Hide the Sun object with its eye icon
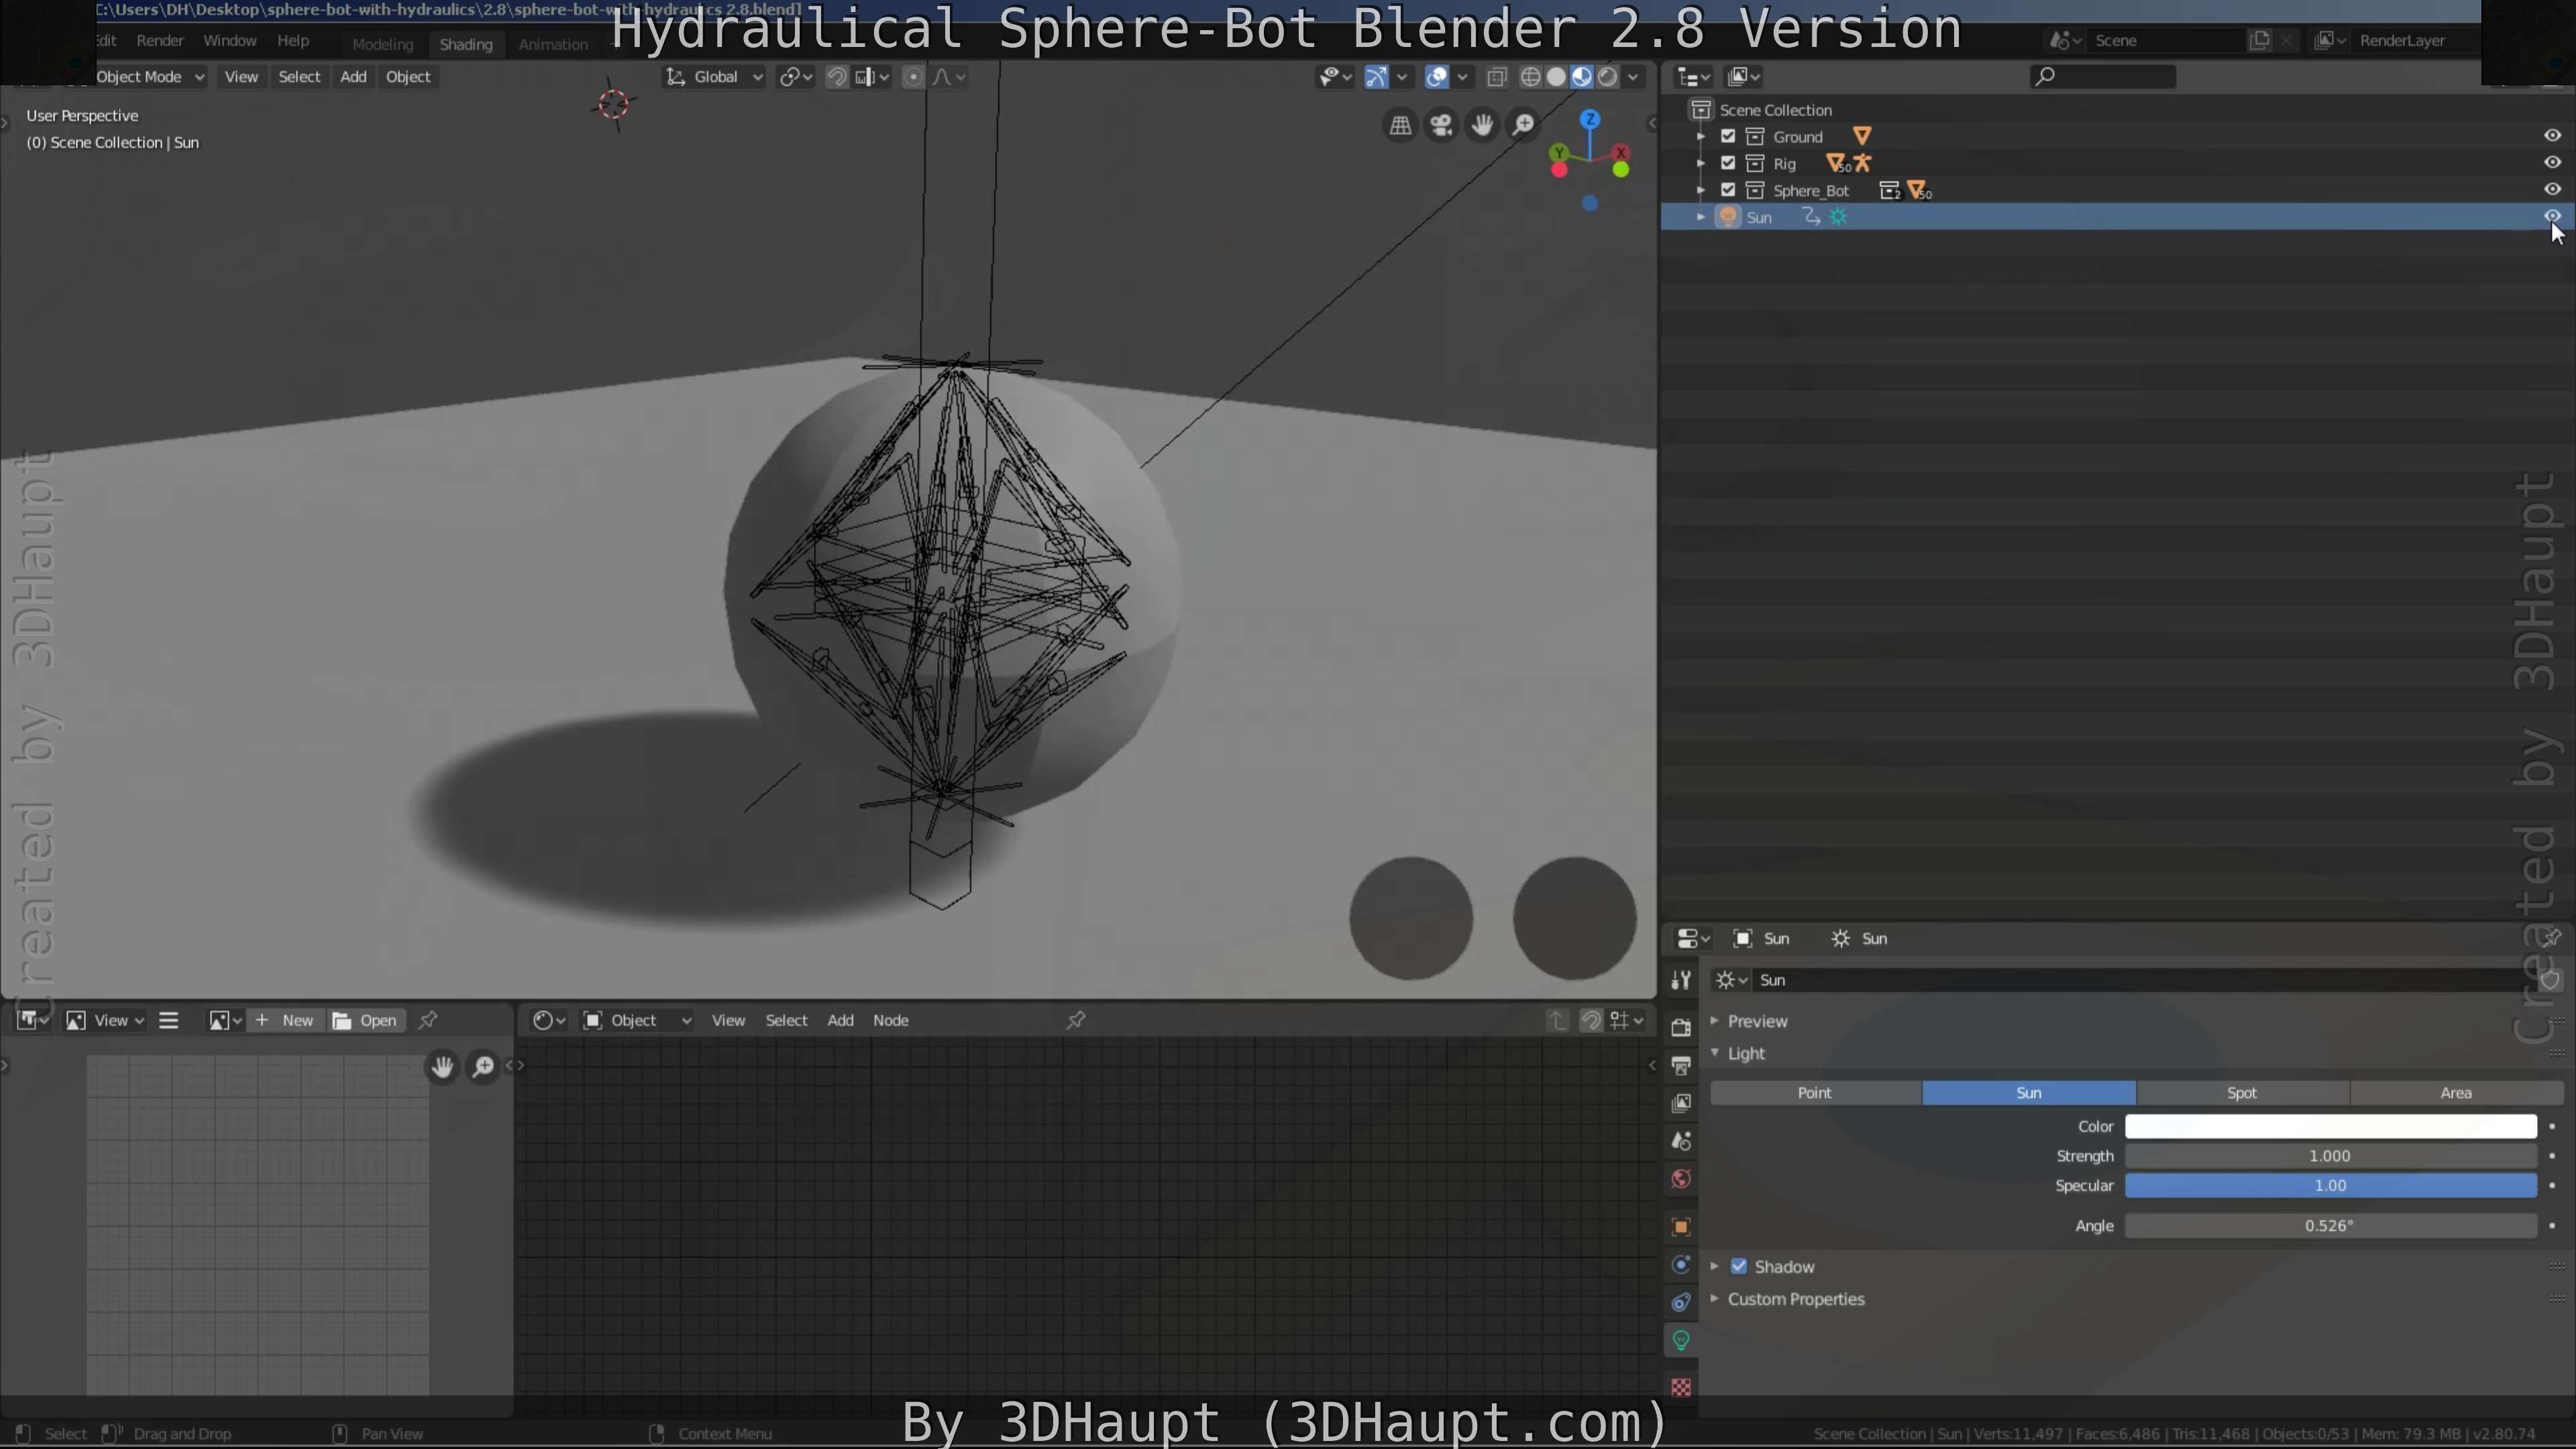2576x1449 pixels. [2552, 216]
